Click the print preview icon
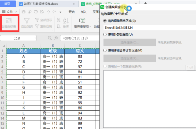The width and height of the screenshot is (196, 129). 42,12
